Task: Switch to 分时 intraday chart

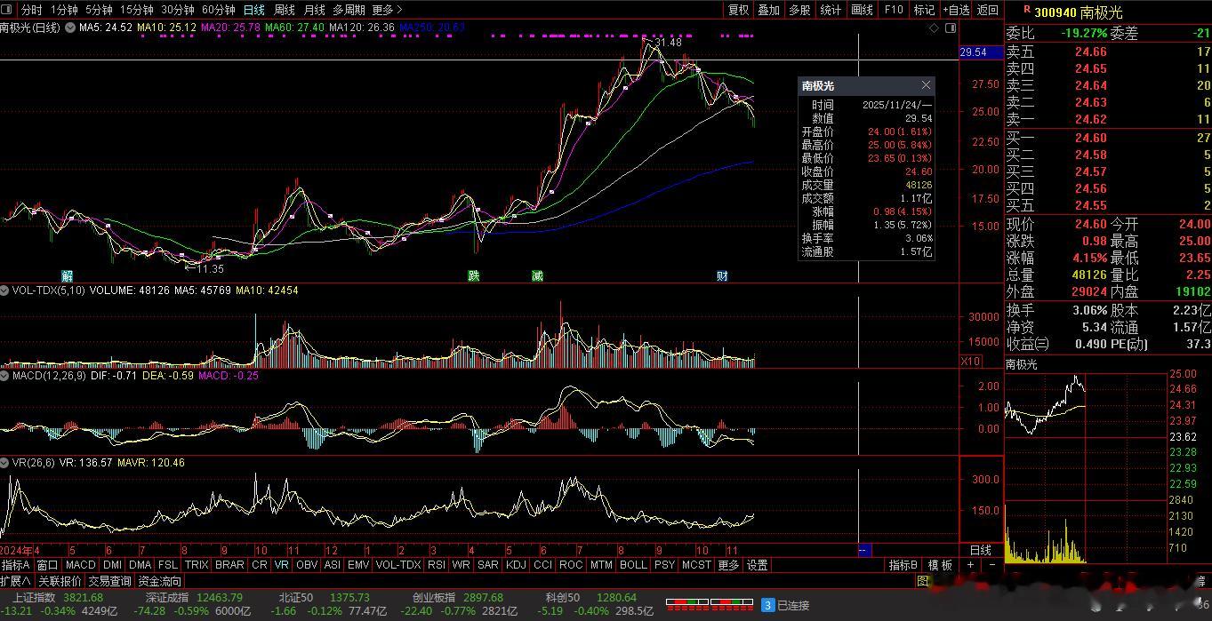Action: [32, 10]
